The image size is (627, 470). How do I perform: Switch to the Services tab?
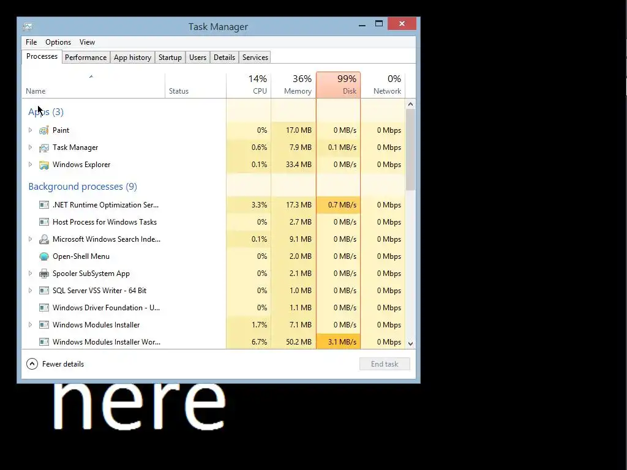coord(255,58)
